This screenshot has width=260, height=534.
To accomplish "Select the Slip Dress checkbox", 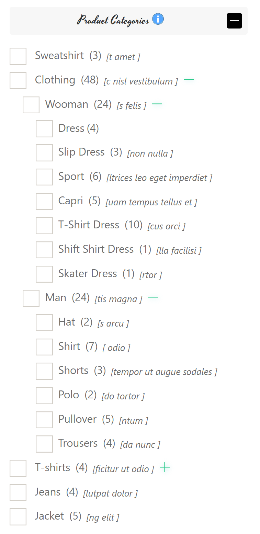I will [44, 153].
